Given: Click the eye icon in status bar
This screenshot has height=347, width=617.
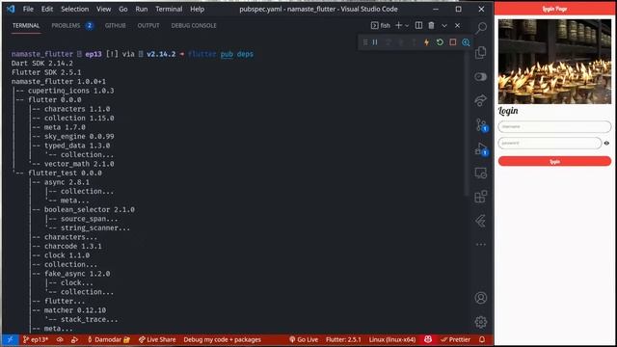Looking at the screenshot, I should [x=60, y=339].
